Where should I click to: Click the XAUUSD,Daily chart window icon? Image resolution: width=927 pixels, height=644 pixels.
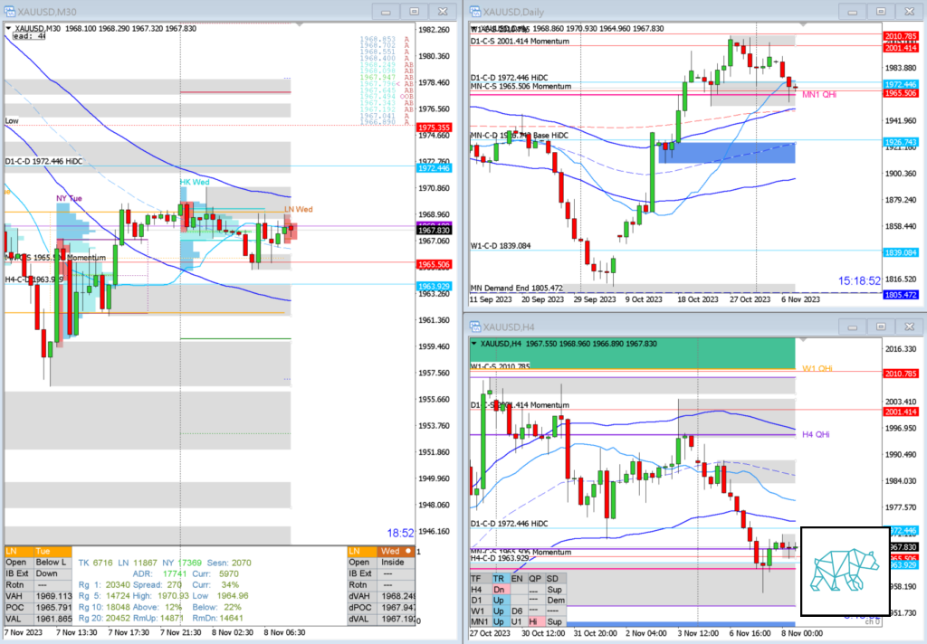(x=473, y=11)
